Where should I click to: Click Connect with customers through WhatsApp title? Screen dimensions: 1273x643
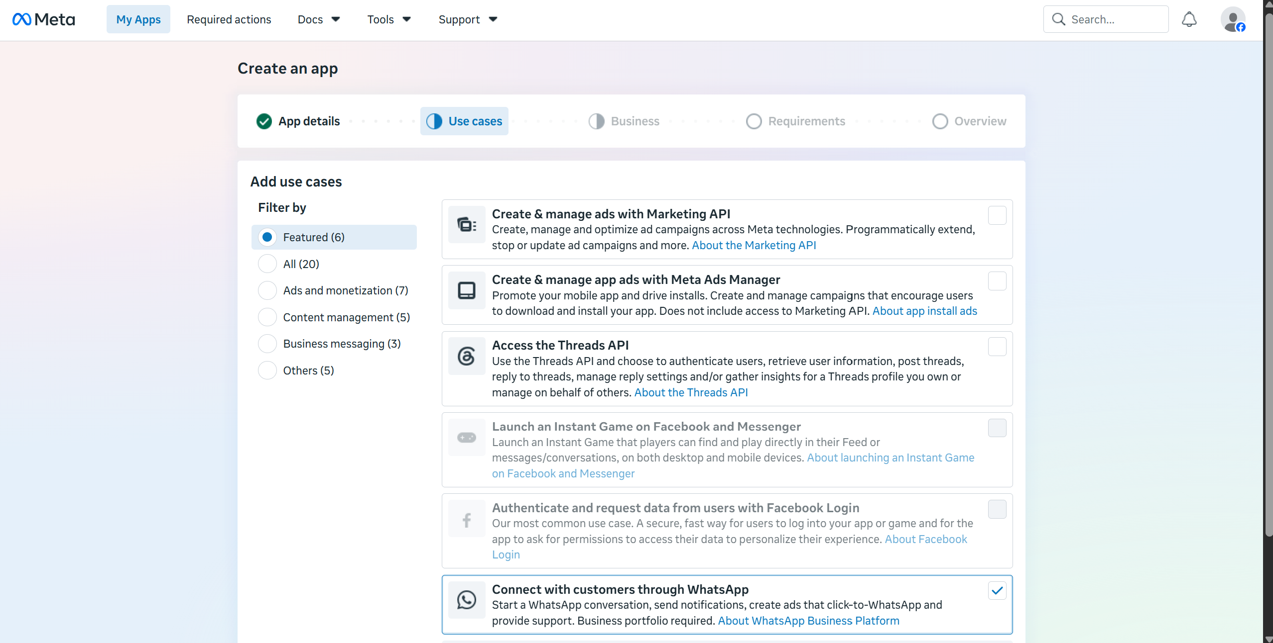(621, 589)
